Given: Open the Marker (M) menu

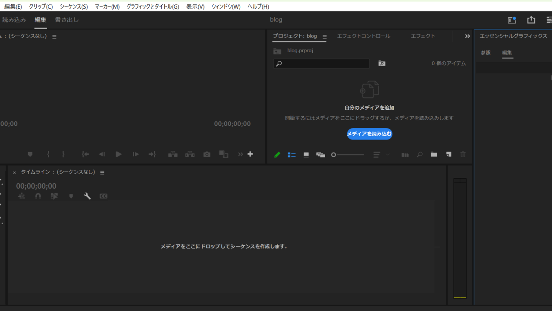Looking at the screenshot, I should pyautogui.click(x=107, y=6).
